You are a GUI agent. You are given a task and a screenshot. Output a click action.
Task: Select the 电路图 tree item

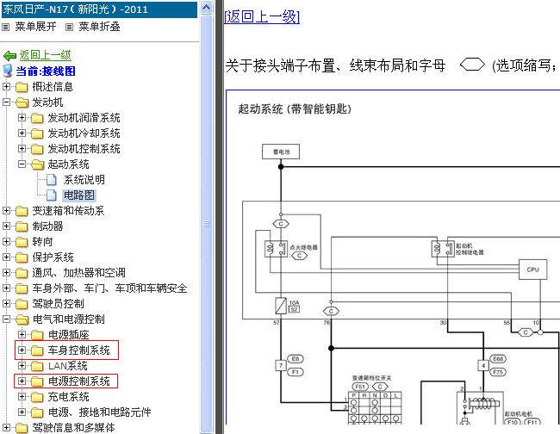[79, 195]
